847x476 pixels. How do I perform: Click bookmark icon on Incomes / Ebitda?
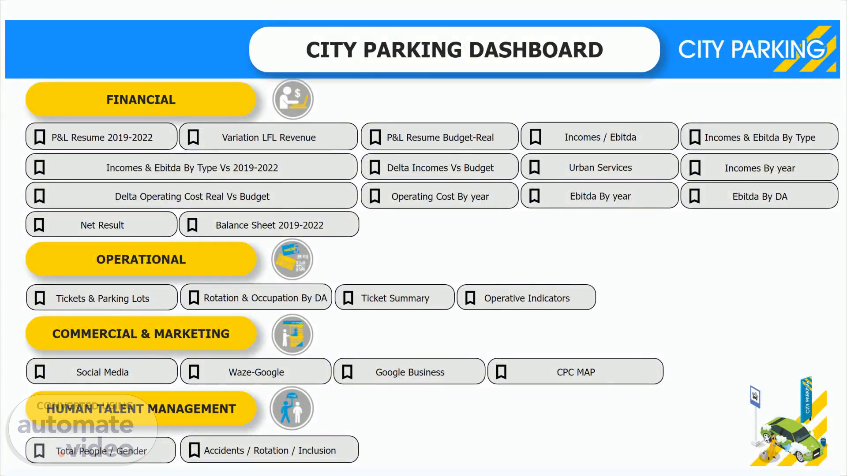coord(535,137)
